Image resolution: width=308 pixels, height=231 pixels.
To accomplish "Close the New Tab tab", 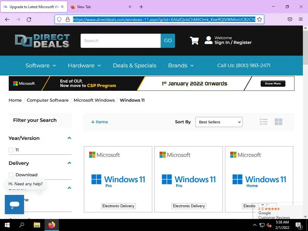I will click(130, 7).
